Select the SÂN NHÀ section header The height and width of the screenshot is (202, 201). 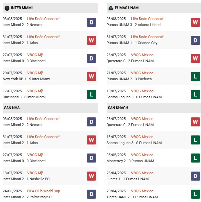tap(12, 108)
